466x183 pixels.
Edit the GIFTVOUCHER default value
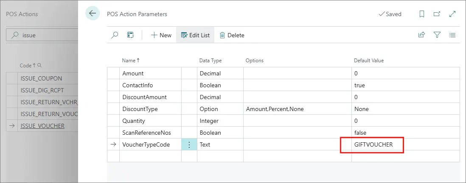coord(406,144)
